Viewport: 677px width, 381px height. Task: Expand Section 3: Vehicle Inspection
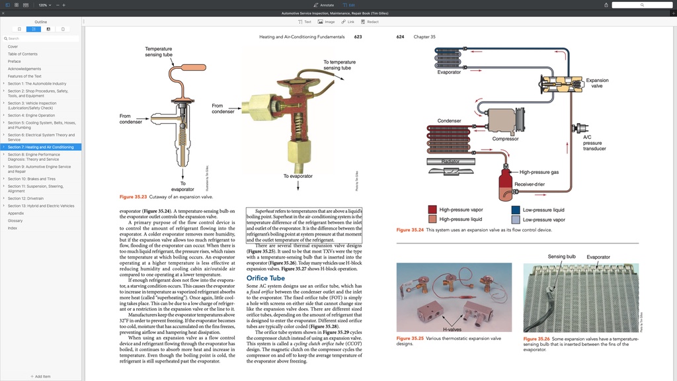[4, 103]
